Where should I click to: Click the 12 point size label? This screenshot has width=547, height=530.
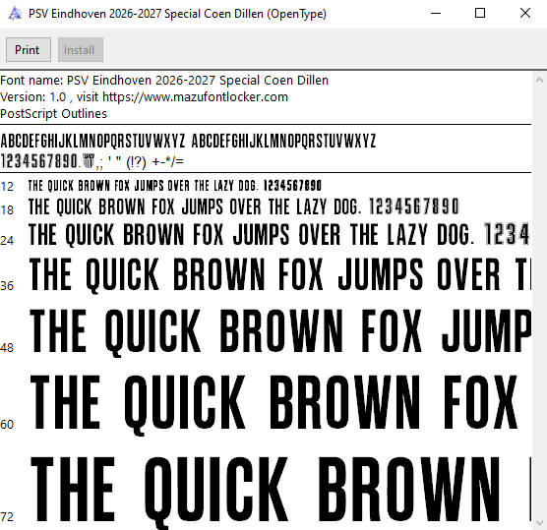(7, 186)
